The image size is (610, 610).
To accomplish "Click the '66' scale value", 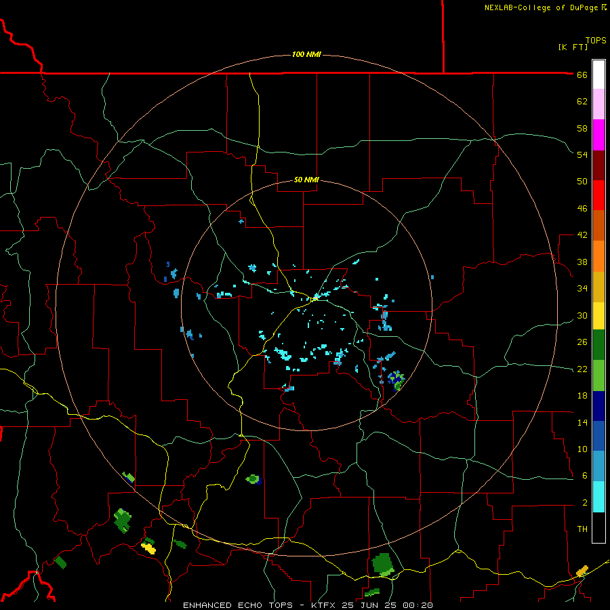I will tap(582, 75).
